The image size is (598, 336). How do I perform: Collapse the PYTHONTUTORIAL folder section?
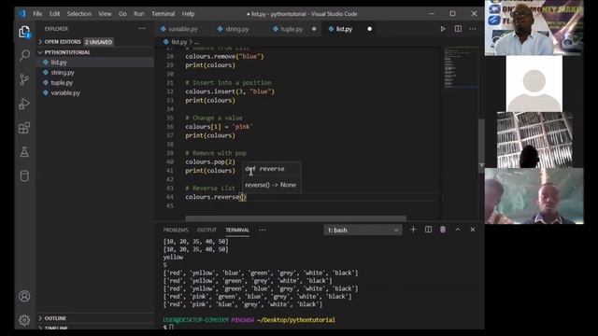[95, 52]
